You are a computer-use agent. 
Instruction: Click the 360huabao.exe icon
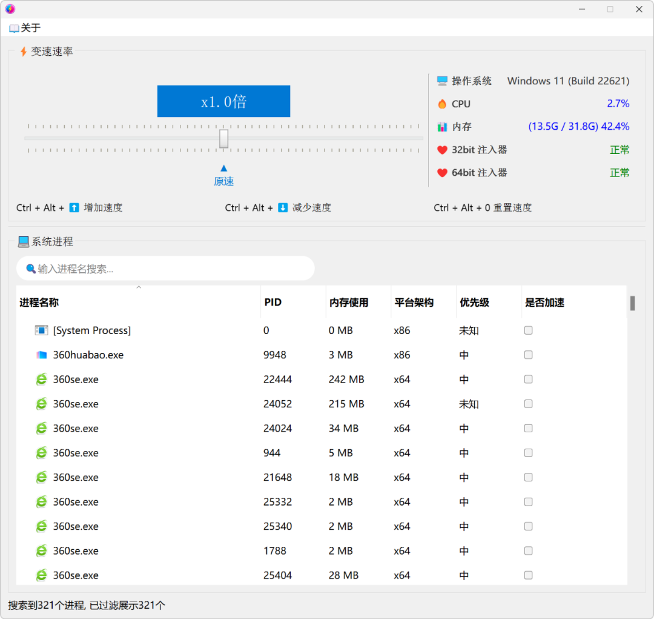tap(41, 355)
